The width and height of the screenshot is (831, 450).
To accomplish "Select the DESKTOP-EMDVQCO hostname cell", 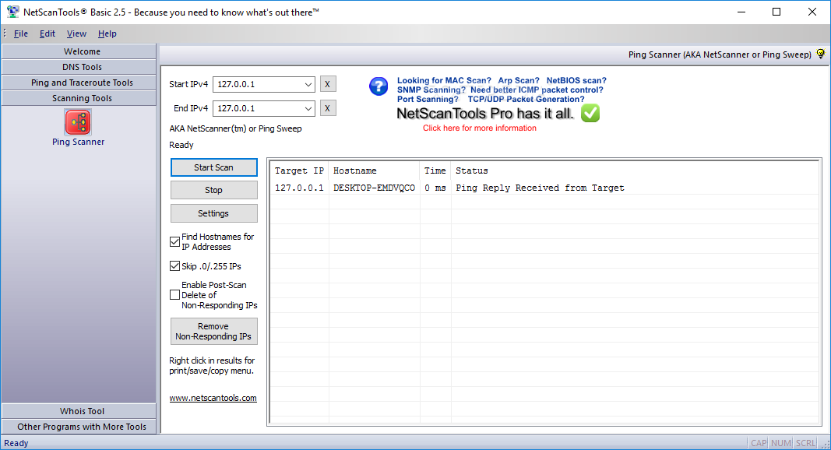I will click(x=374, y=188).
